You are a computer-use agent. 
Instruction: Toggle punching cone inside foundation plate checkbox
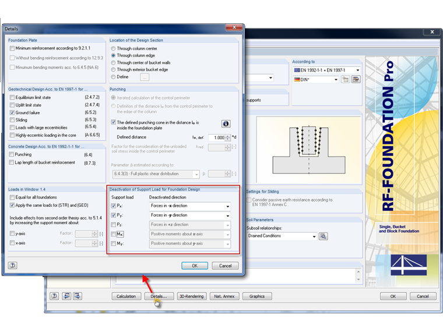click(x=113, y=122)
